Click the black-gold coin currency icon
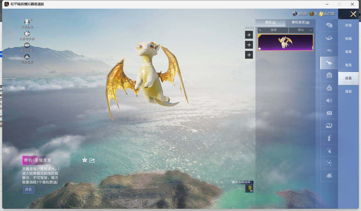The image size is (361, 211). (311, 14)
